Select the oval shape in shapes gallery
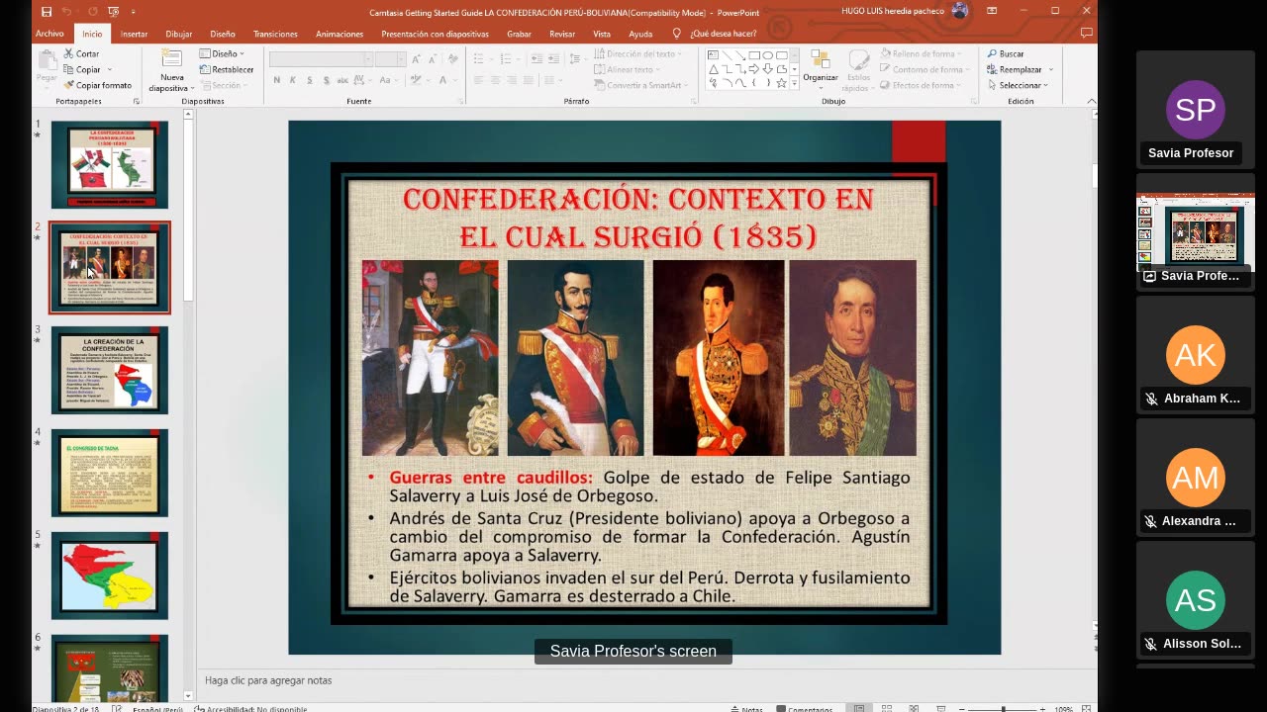1267x712 pixels. (768, 54)
